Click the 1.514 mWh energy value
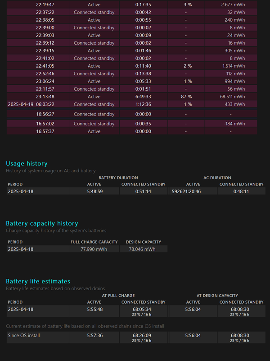Image resolution: width=270 pixels, height=361 pixels. (234, 66)
